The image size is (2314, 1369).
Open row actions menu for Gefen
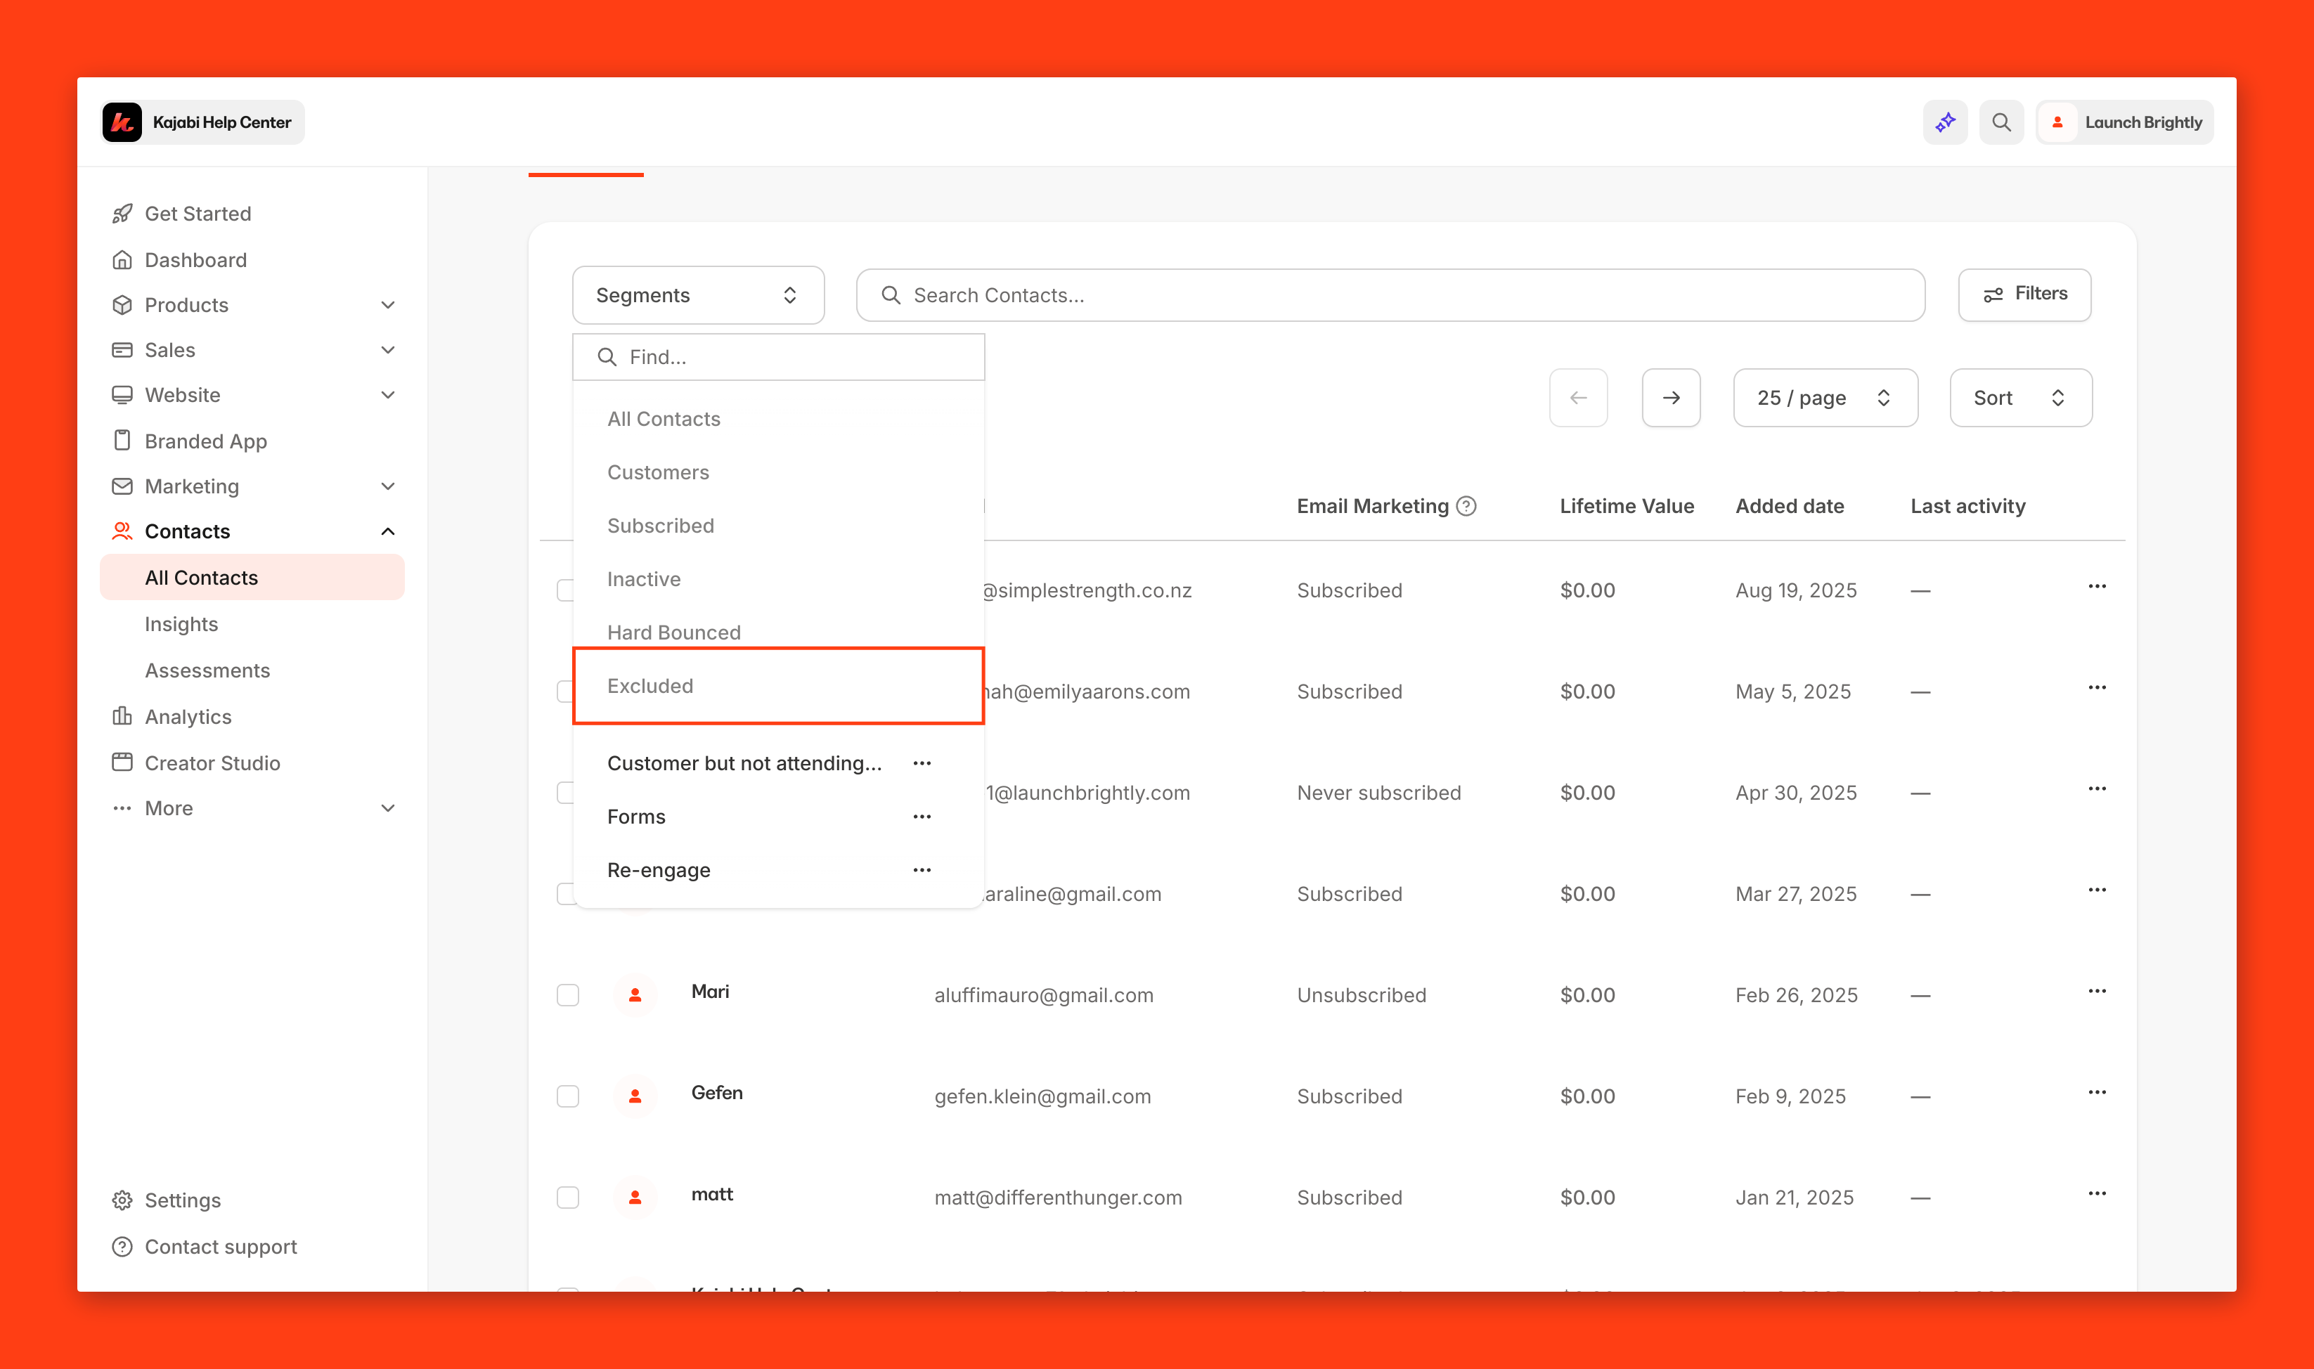click(x=2096, y=1092)
